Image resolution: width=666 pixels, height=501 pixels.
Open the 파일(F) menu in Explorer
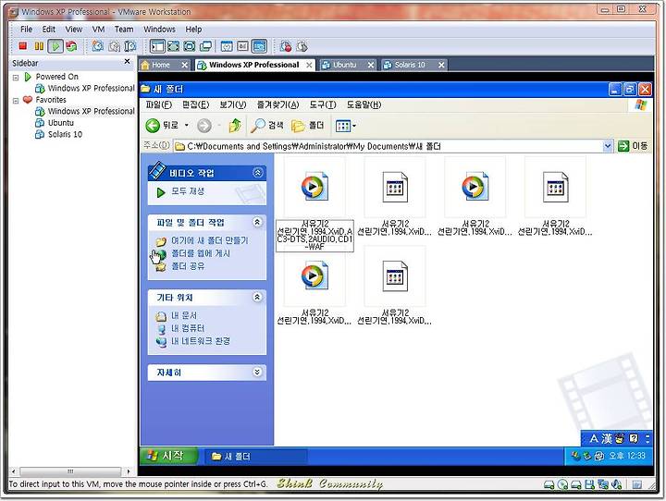click(x=158, y=104)
